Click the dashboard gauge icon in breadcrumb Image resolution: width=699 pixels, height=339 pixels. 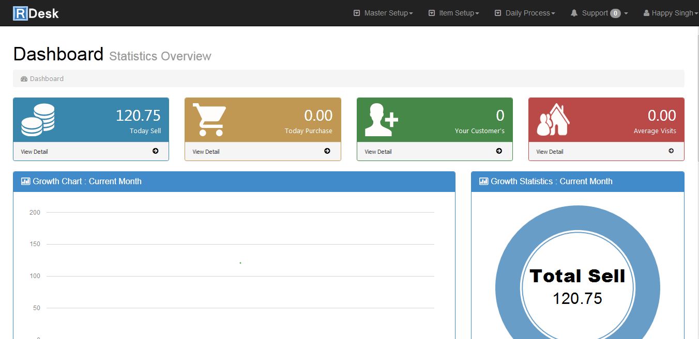[24, 79]
